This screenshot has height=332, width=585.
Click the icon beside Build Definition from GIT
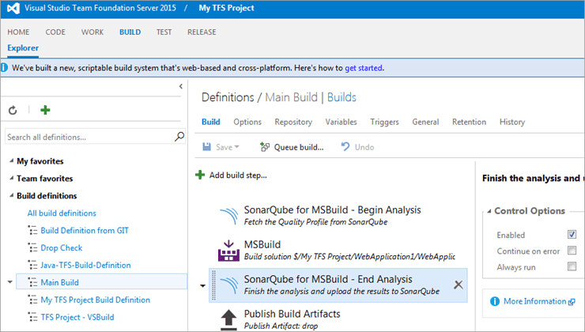pyautogui.click(x=33, y=231)
